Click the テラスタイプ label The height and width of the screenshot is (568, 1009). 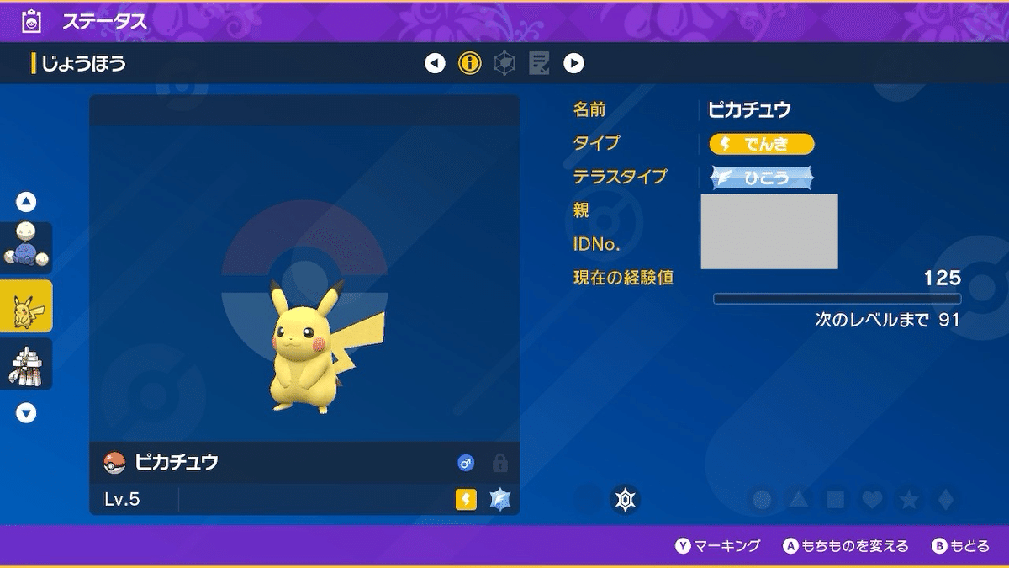click(620, 177)
